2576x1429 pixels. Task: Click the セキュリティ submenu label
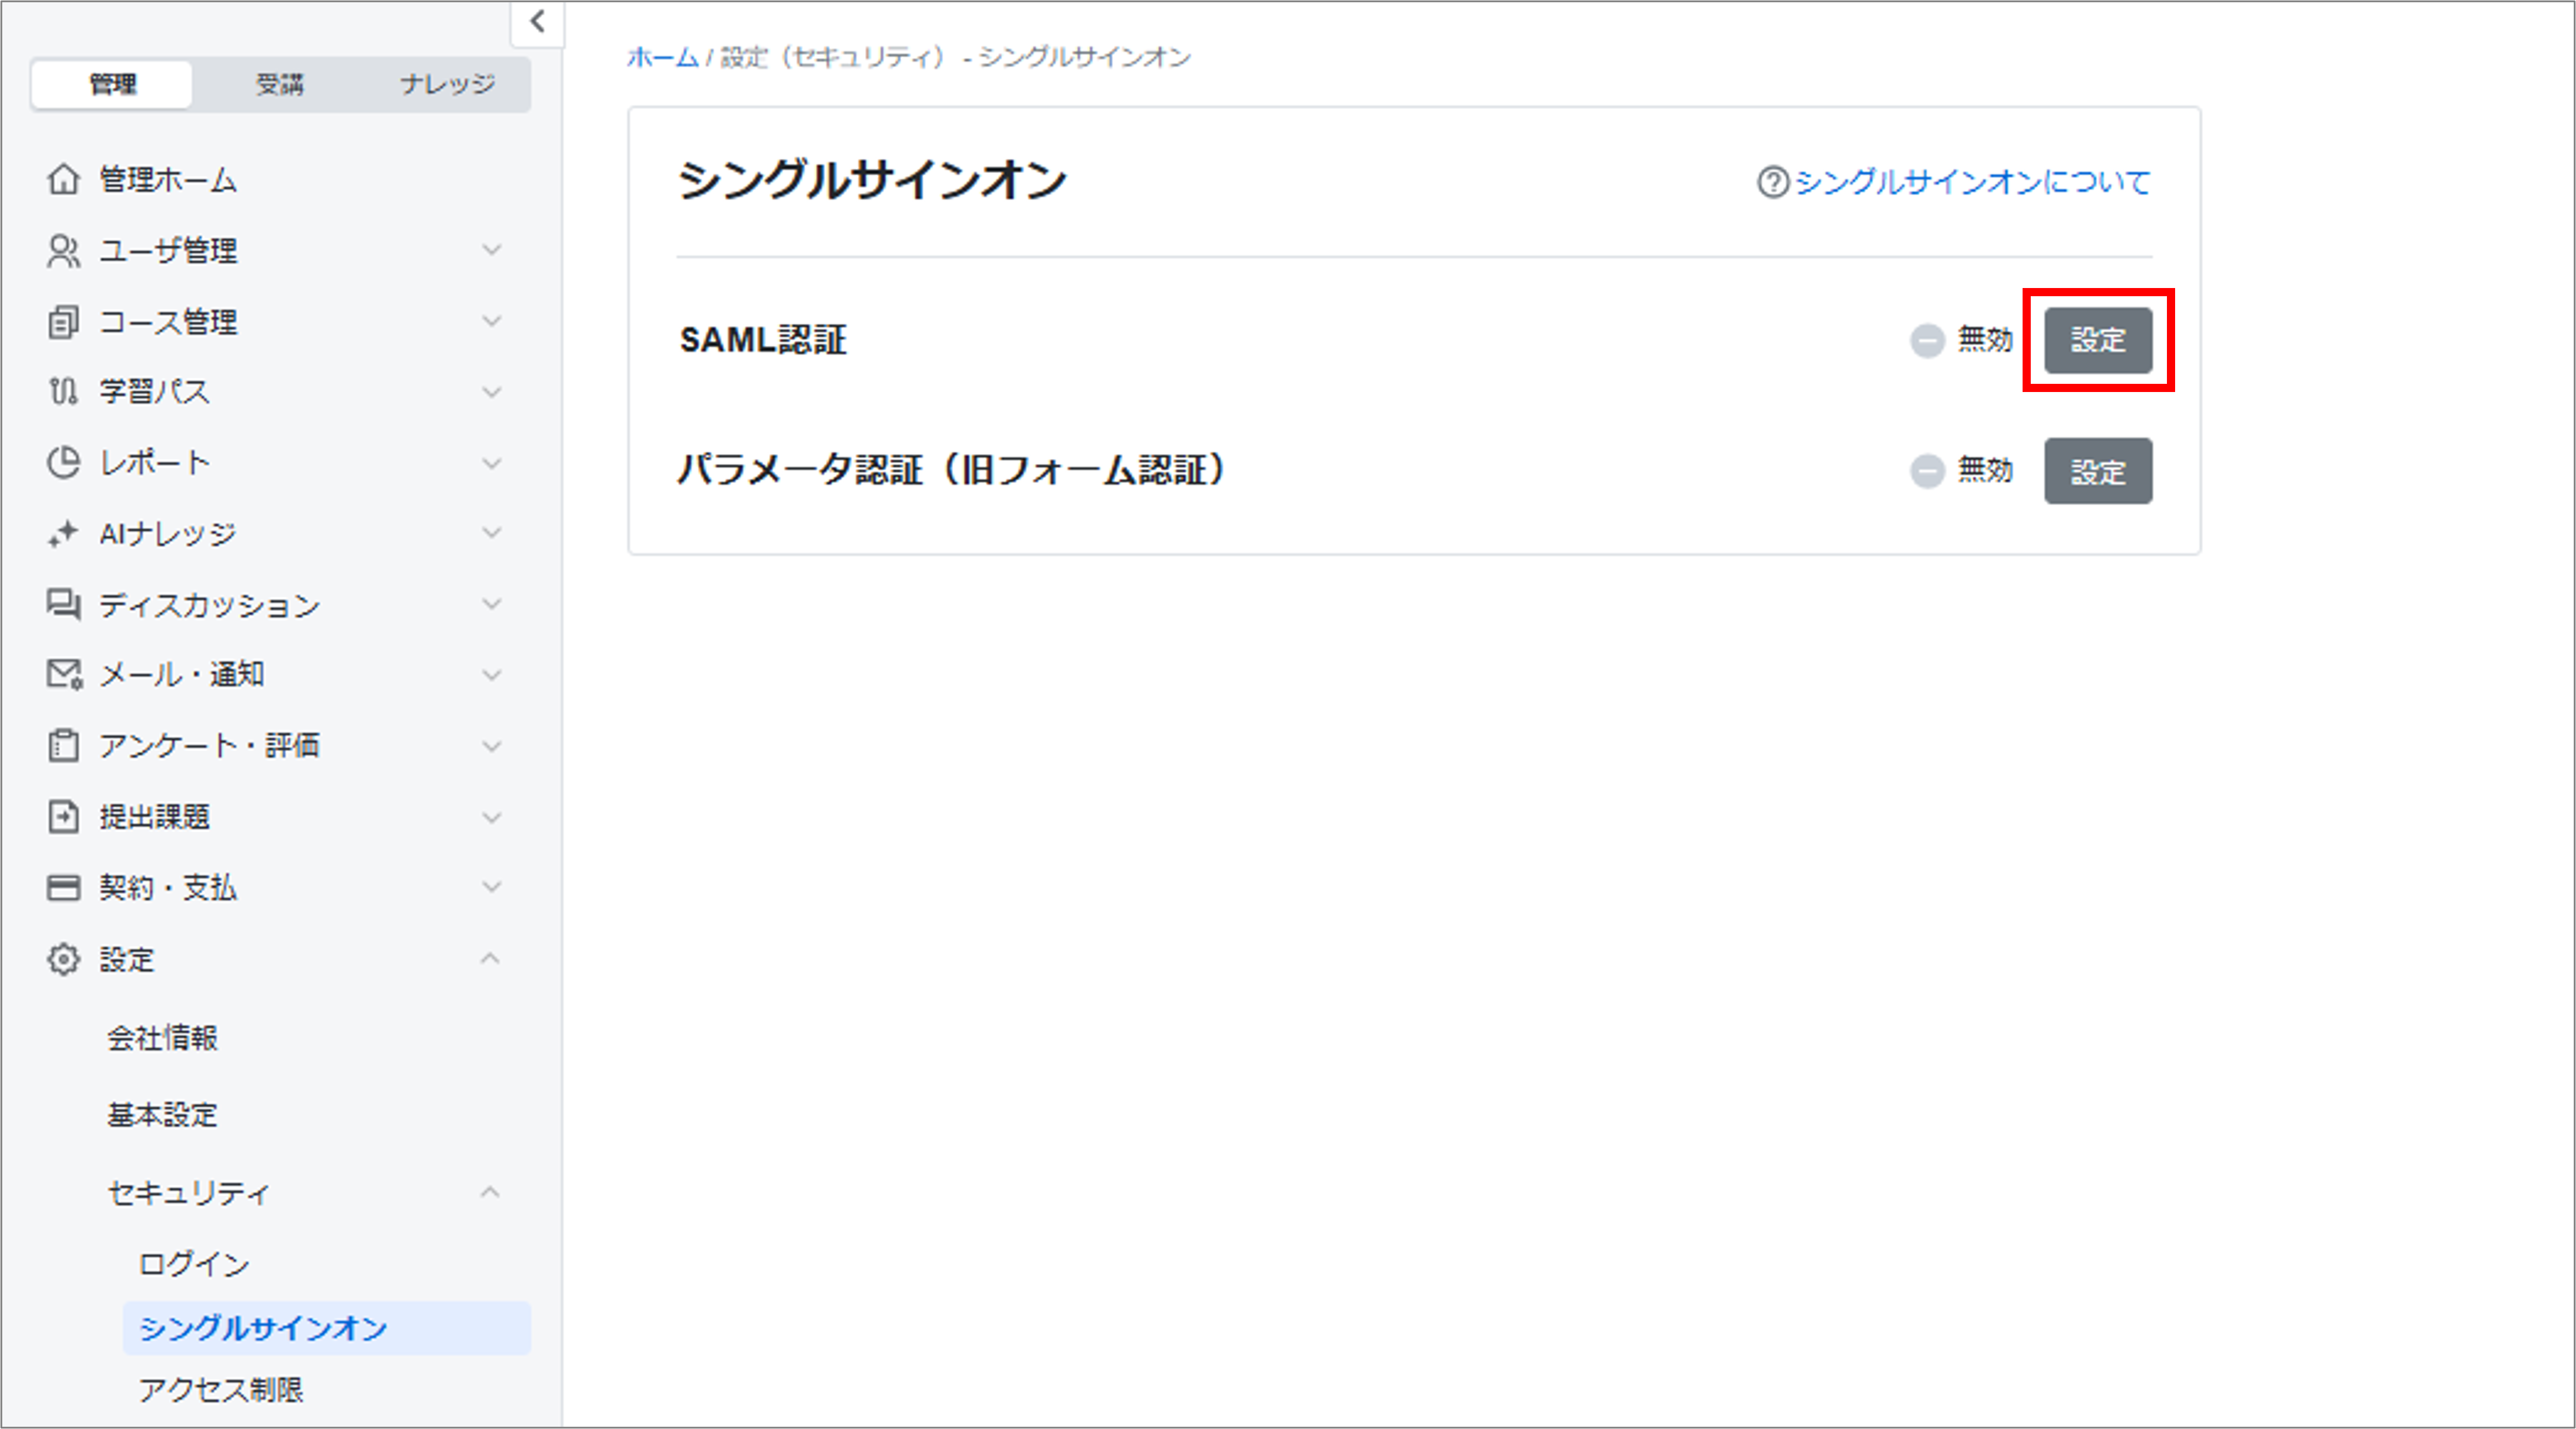(x=189, y=1192)
